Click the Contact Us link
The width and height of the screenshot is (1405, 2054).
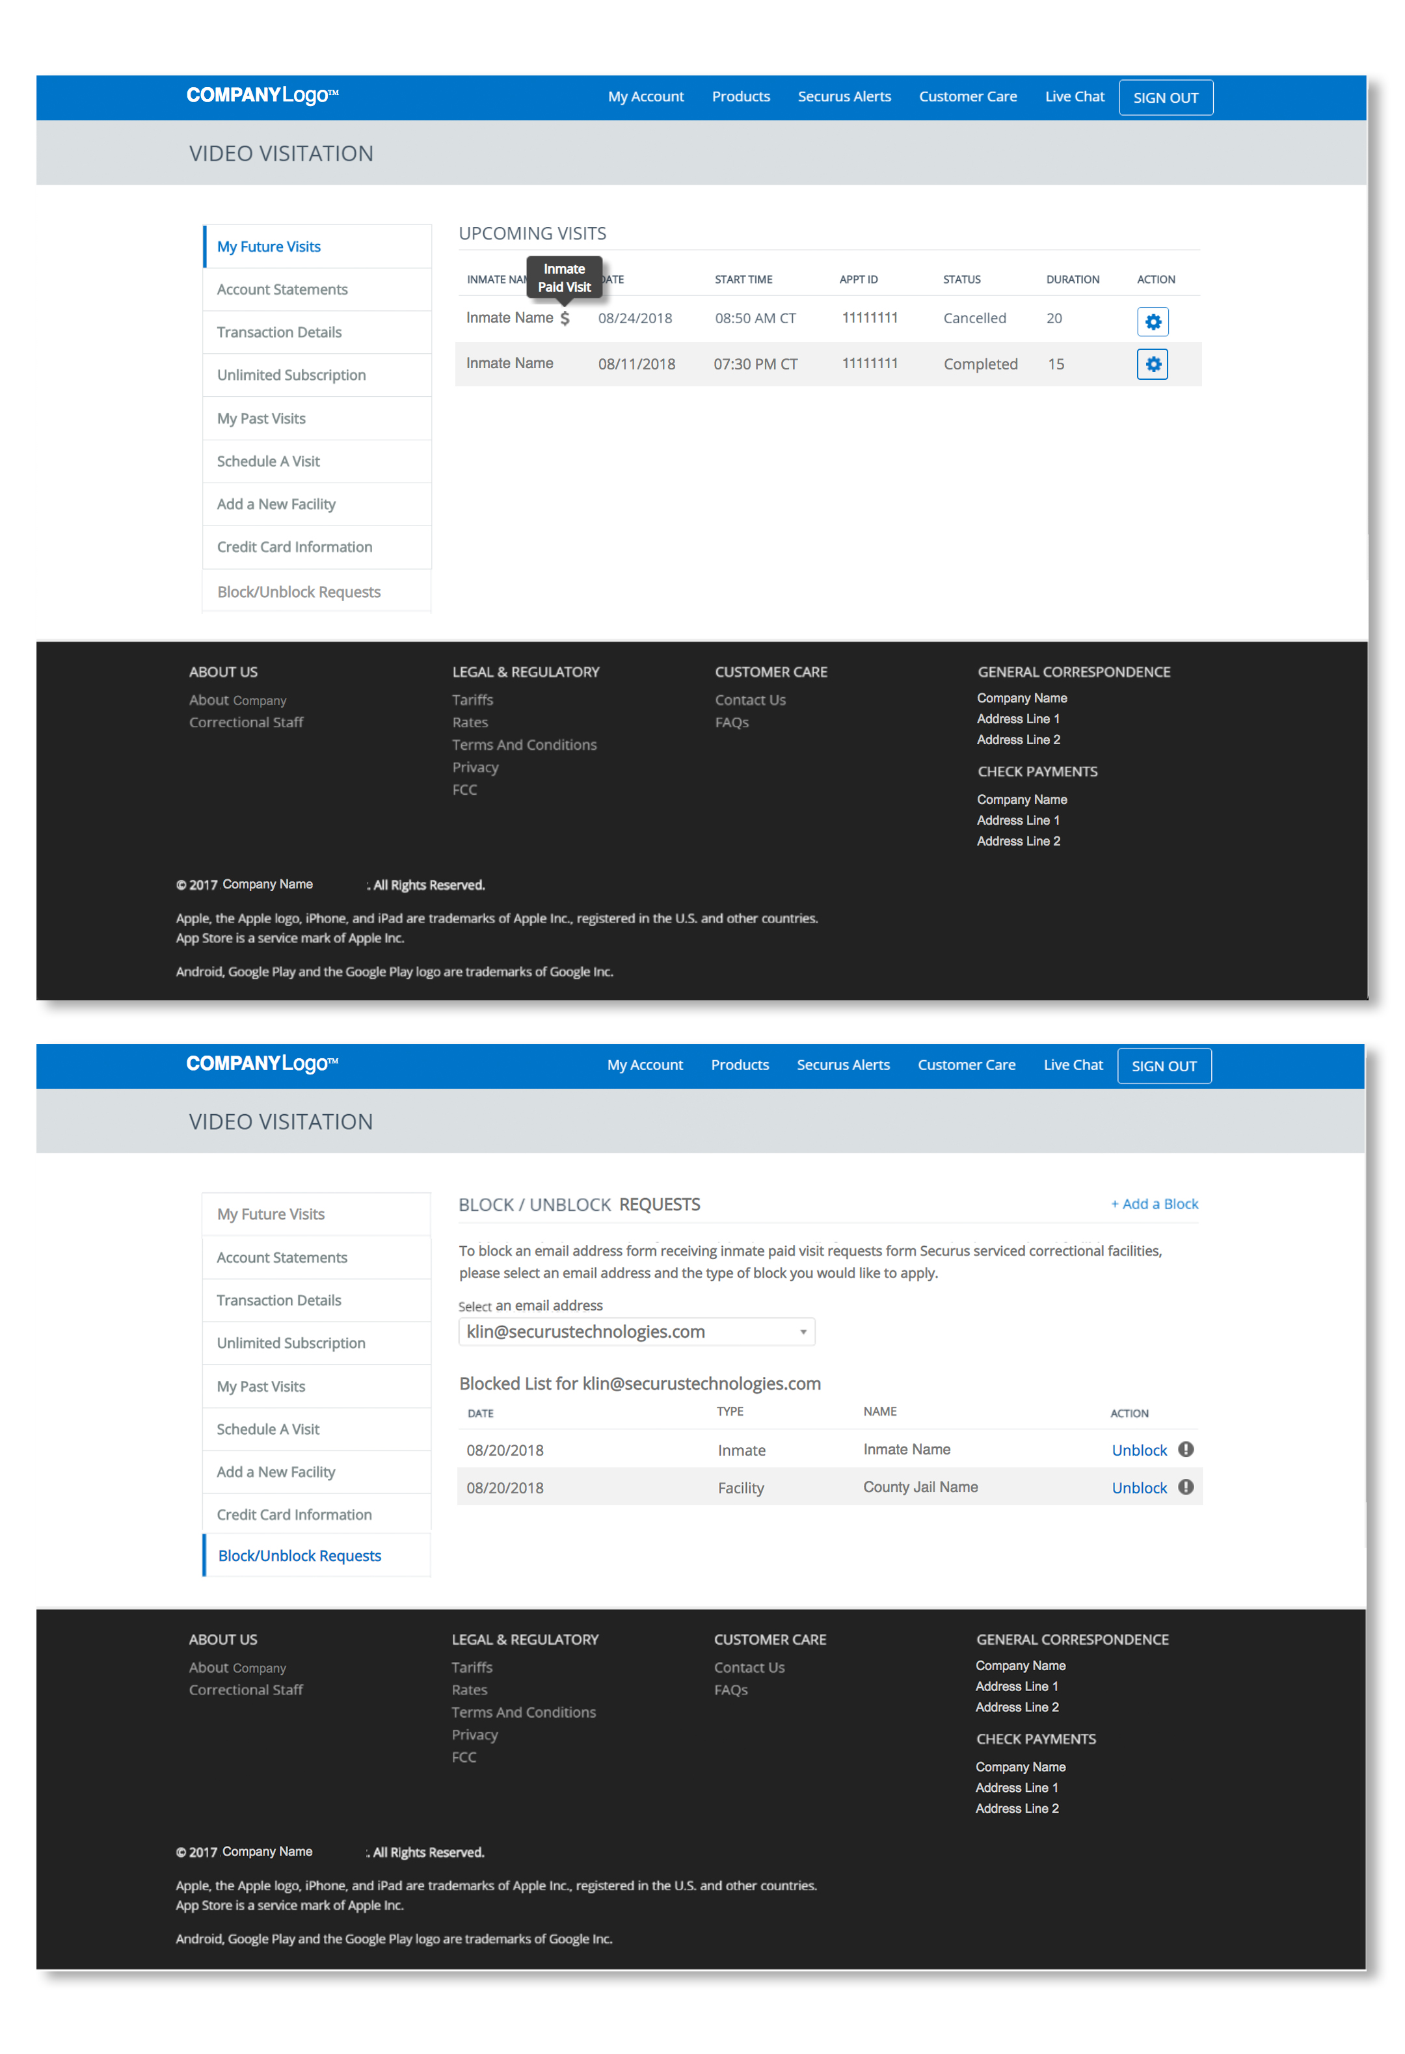tap(749, 699)
